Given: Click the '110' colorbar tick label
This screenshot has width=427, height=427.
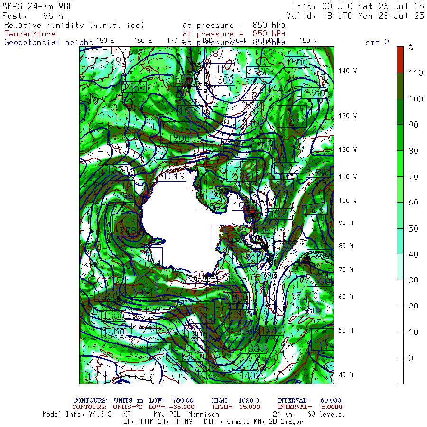Looking at the screenshot, I should point(416,73).
